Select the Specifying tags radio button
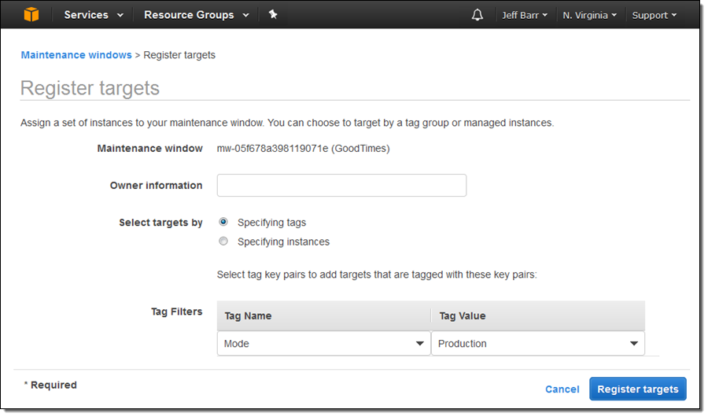The width and height of the screenshot is (708, 417). pos(223,222)
